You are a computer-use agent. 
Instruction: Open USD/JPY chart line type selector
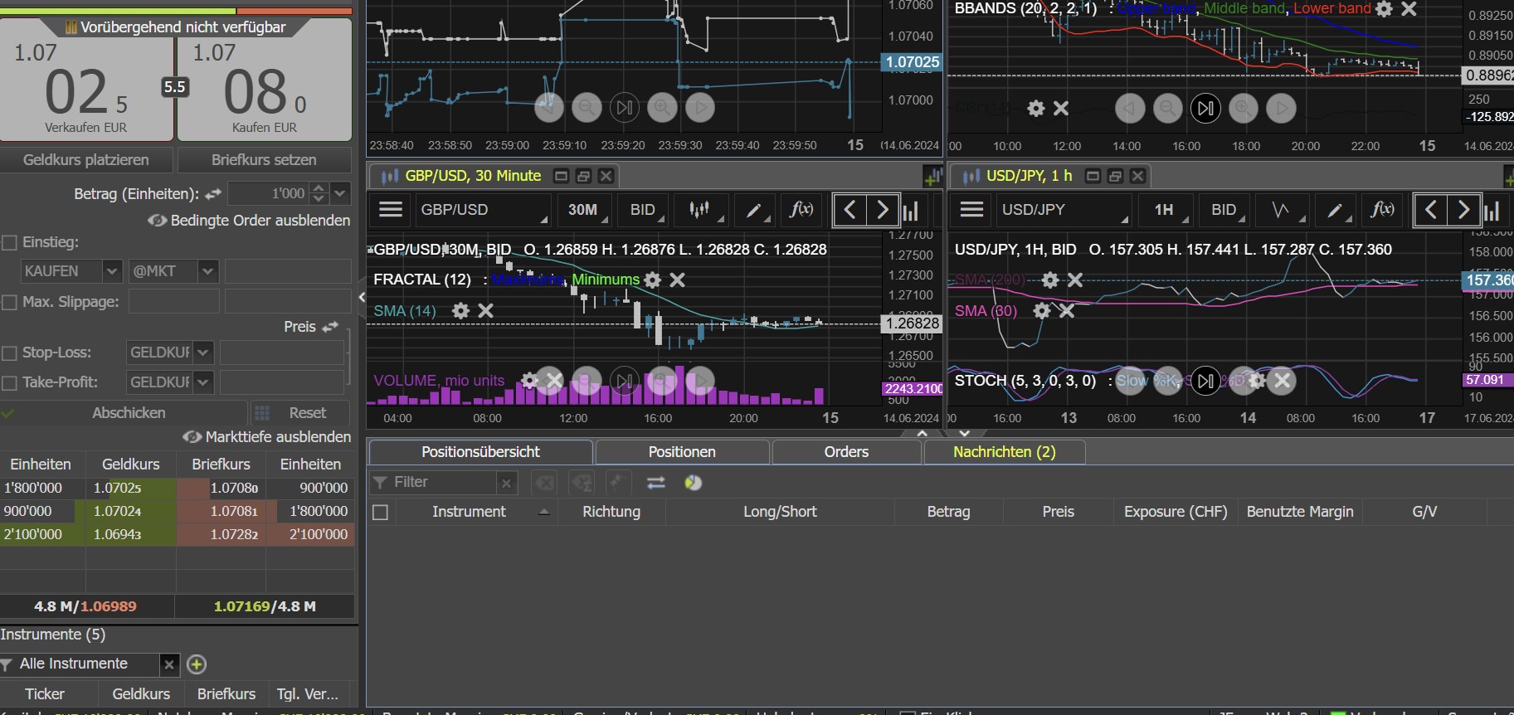pyautogui.click(x=1282, y=210)
